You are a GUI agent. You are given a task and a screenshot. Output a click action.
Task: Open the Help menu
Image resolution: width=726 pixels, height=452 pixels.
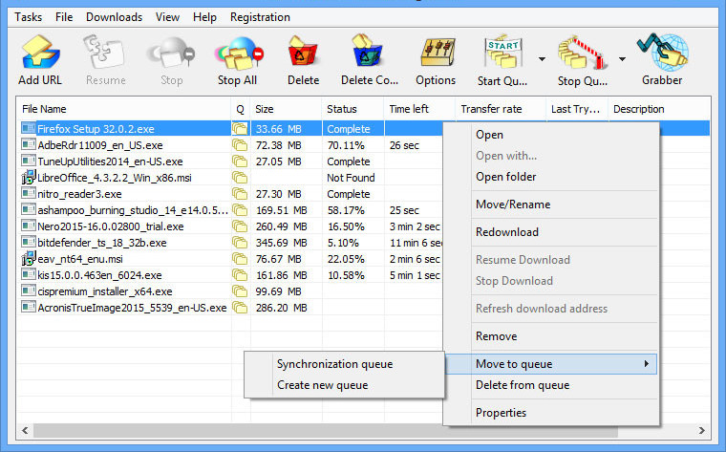coord(204,17)
